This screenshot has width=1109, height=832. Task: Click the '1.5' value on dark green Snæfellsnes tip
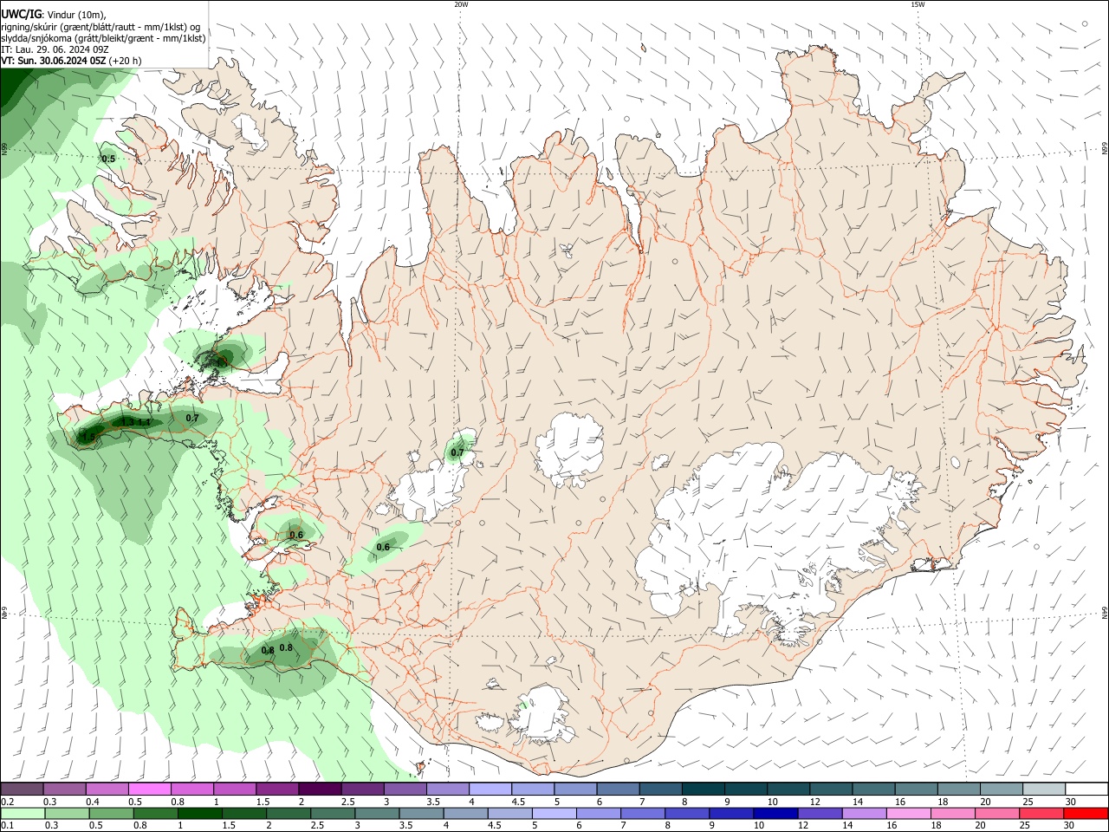pyautogui.click(x=88, y=437)
